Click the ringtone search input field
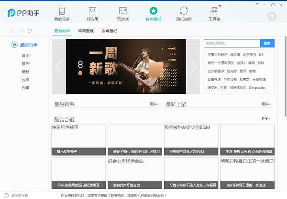Image resolution: width=287 pixels, height=199 pixels. (232, 43)
